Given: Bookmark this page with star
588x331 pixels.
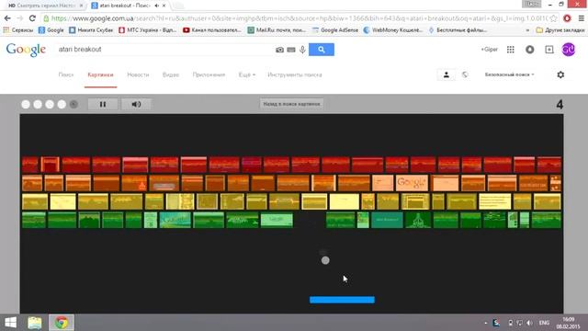Looking at the screenshot, I should pyautogui.click(x=553, y=18).
